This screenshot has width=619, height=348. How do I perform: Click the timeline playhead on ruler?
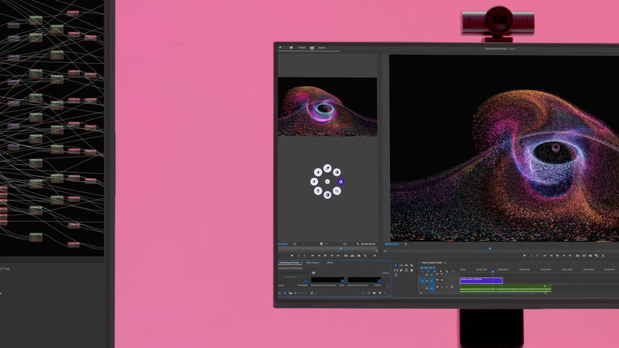[x=493, y=272]
